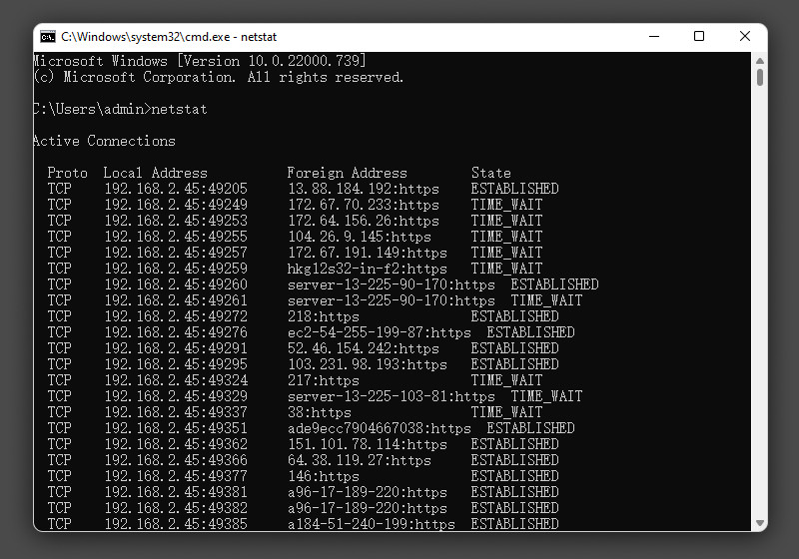Screen dimensions: 799x559
Task: Click foreign address 104.26.9.145:https
Action: pos(360,237)
